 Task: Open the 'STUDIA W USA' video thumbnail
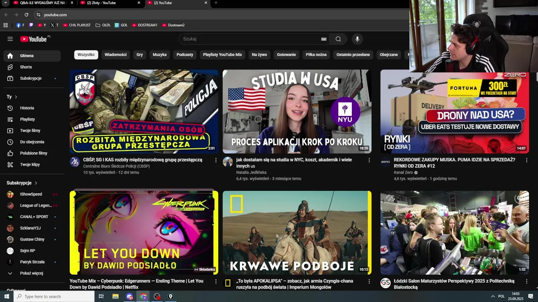tap(297, 112)
